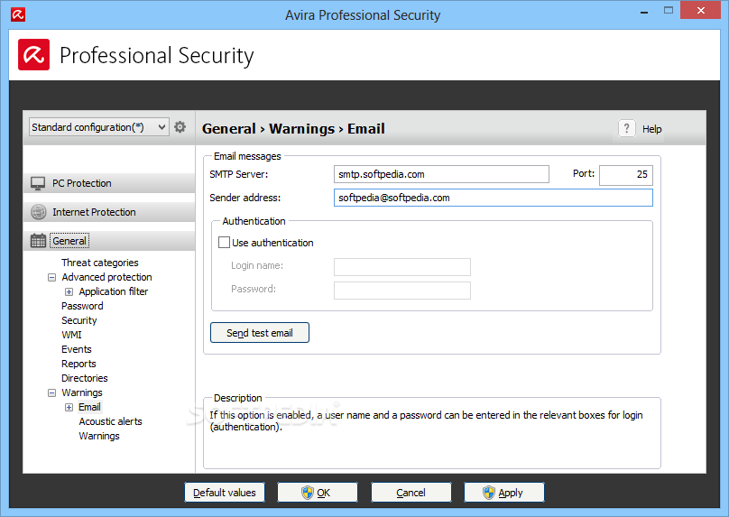Expand the Email tree node
This screenshot has height=517, width=729.
tap(69, 407)
